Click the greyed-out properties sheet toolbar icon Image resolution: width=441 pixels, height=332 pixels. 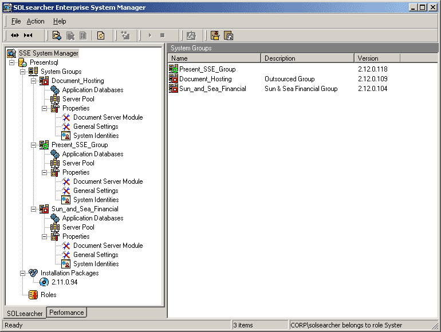point(83,35)
